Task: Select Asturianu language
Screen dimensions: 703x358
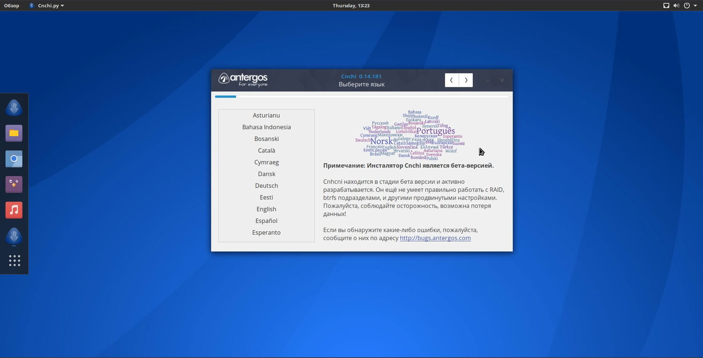Action: click(266, 115)
